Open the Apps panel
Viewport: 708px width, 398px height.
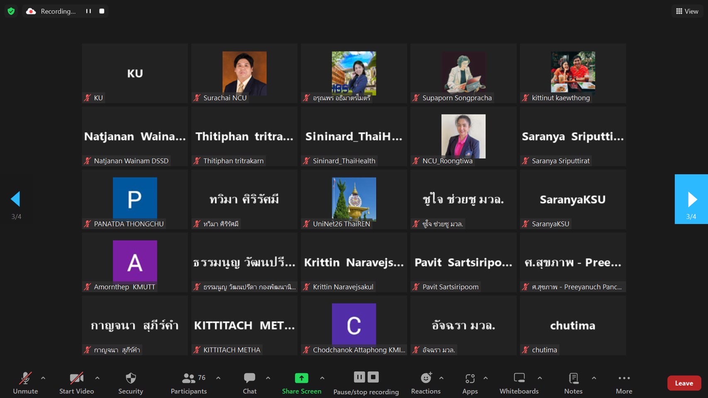(470, 383)
